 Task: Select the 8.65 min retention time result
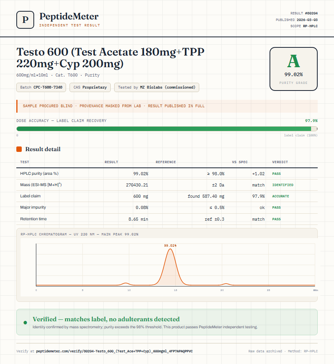pyautogui.click(x=138, y=219)
